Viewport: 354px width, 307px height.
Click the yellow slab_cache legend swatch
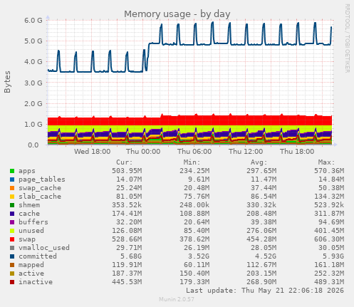click(12, 197)
